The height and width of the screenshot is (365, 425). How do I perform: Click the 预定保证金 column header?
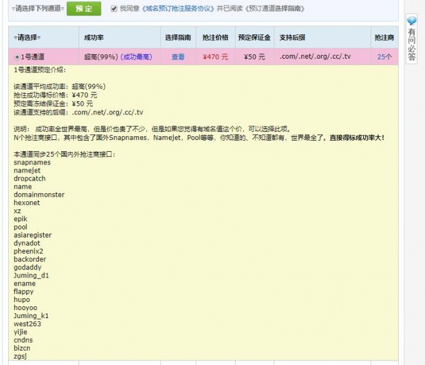[x=254, y=37]
